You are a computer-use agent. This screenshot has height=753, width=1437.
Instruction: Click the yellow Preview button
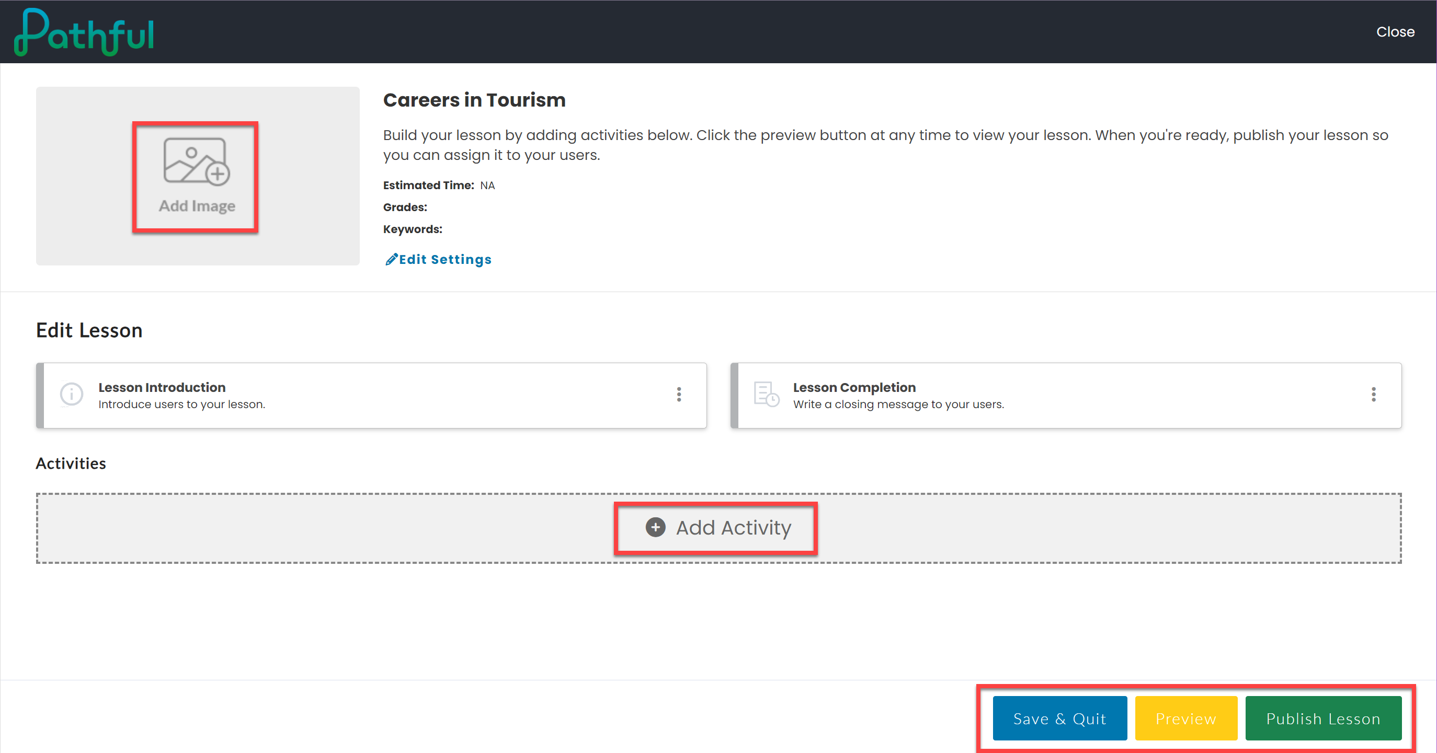[1186, 719]
